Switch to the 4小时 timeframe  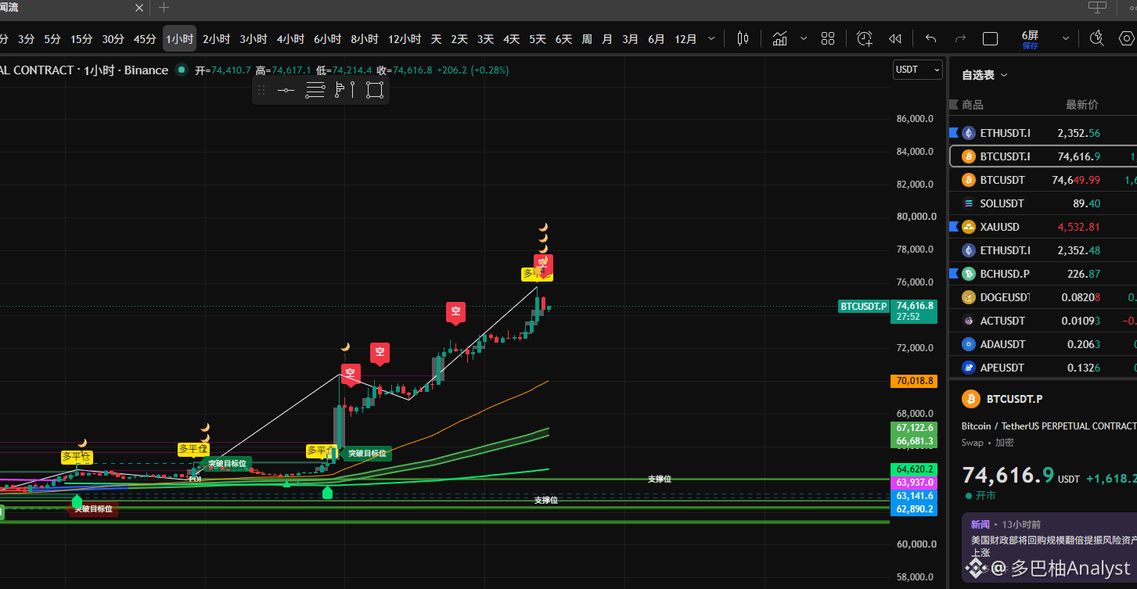point(290,38)
